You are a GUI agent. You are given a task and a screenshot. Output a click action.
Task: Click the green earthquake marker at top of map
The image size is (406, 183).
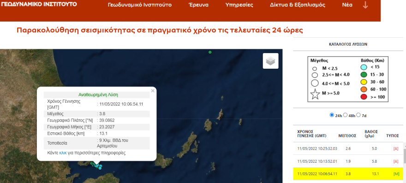click(210, 52)
